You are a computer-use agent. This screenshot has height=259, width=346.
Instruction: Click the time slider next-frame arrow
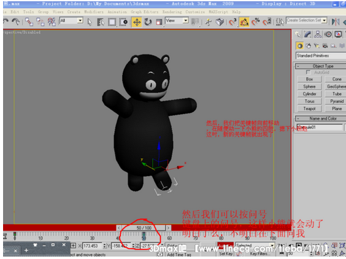(168, 228)
